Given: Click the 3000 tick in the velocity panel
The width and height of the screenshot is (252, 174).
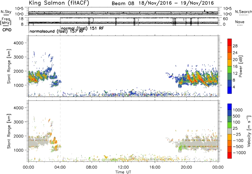Looking at the screenshot, I should tap(19, 122).
